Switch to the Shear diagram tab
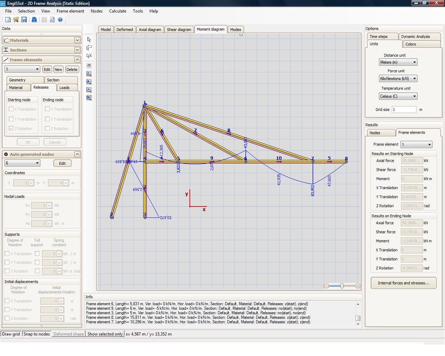 point(179,30)
